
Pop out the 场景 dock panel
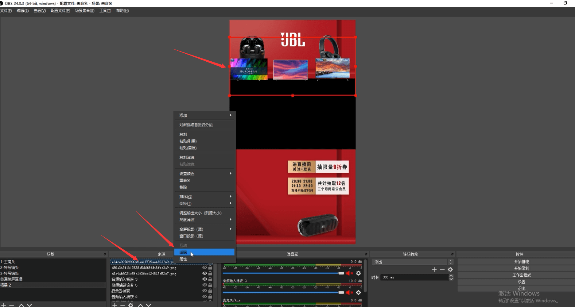pyautogui.click(x=105, y=254)
